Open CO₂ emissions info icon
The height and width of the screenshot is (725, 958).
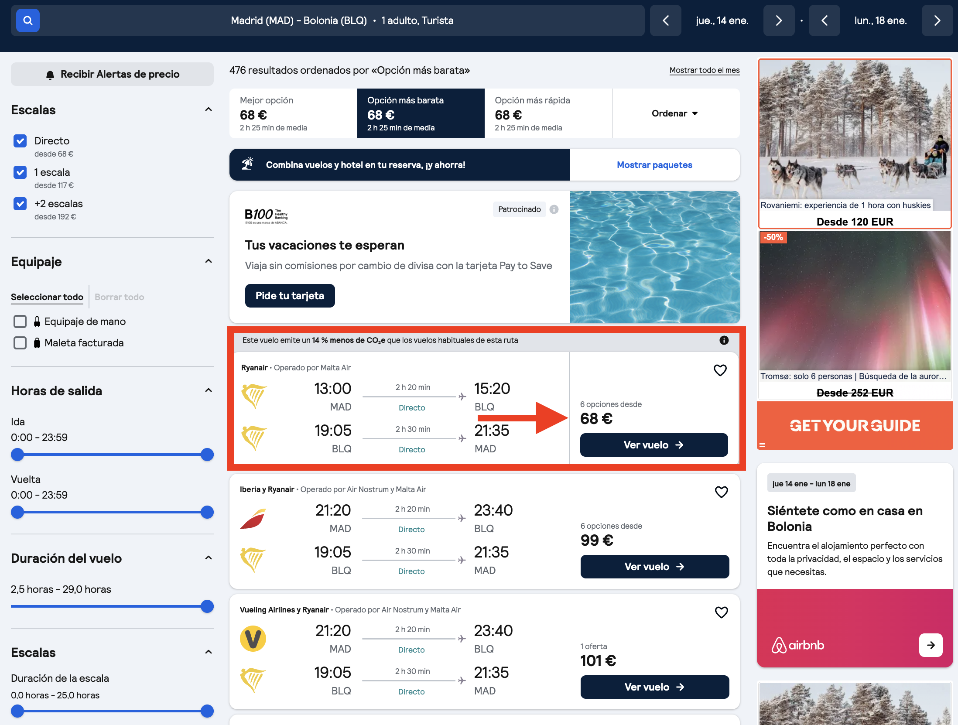(x=724, y=340)
